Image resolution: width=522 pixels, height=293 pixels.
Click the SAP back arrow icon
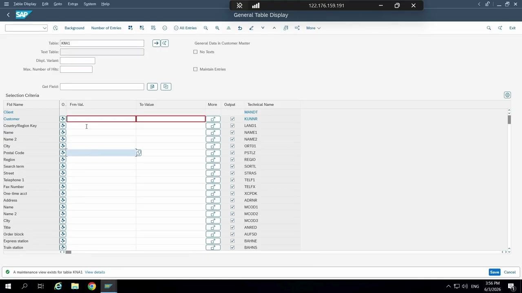[8, 15]
